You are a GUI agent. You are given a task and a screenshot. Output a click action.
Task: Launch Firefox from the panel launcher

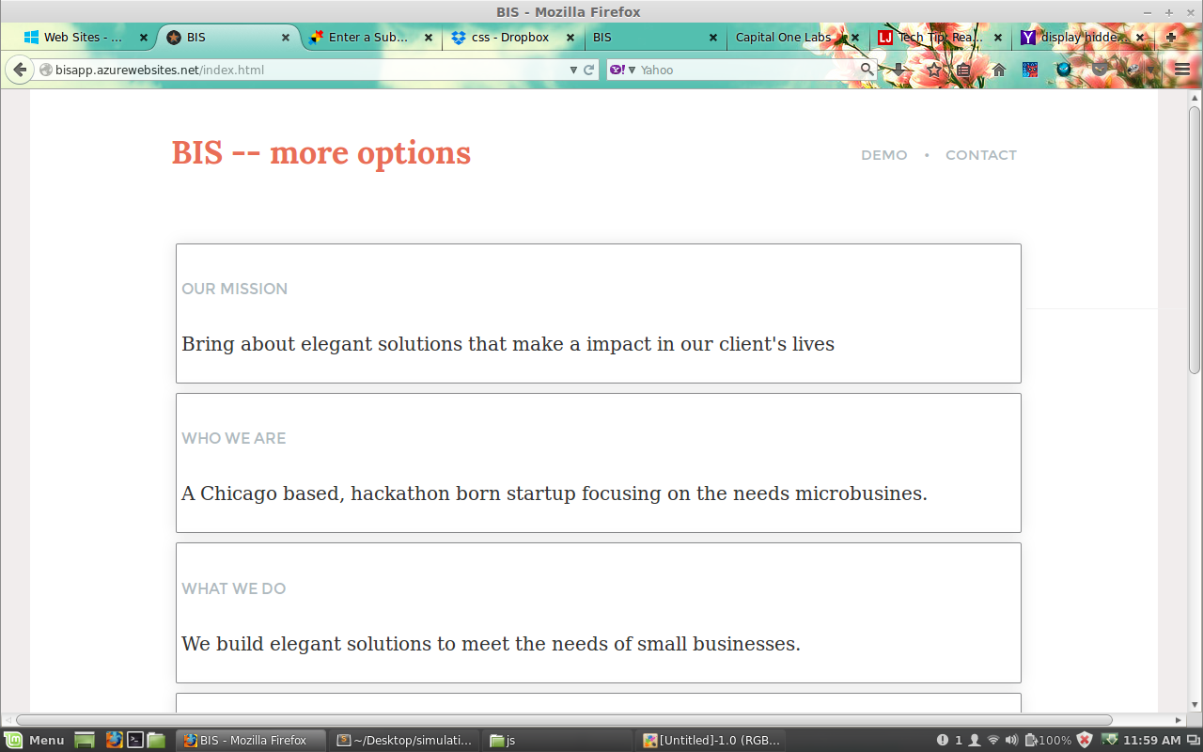pyautogui.click(x=115, y=740)
